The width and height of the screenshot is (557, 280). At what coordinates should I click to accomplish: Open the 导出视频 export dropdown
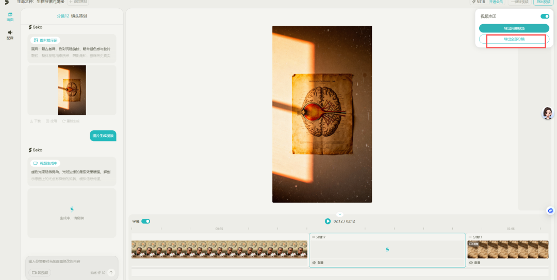pos(544,2)
